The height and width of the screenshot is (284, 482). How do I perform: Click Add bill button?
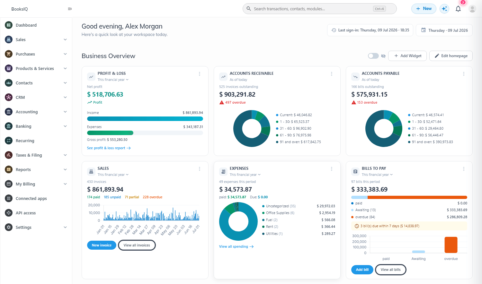click(x=362, y=270)
